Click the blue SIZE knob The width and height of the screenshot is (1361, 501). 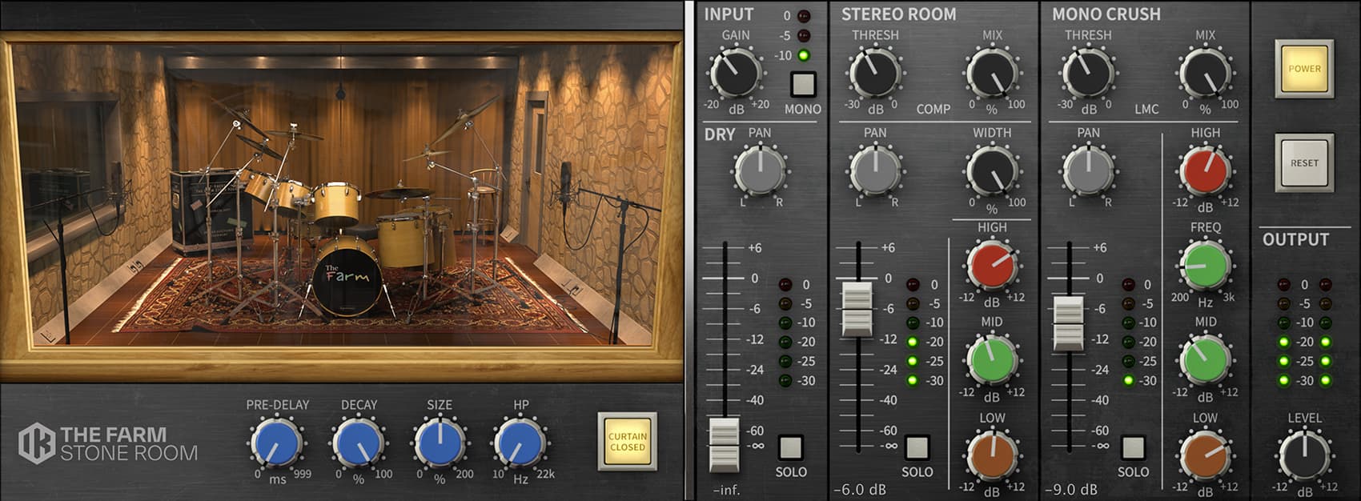pyautogui.click(x=439, y=443)
